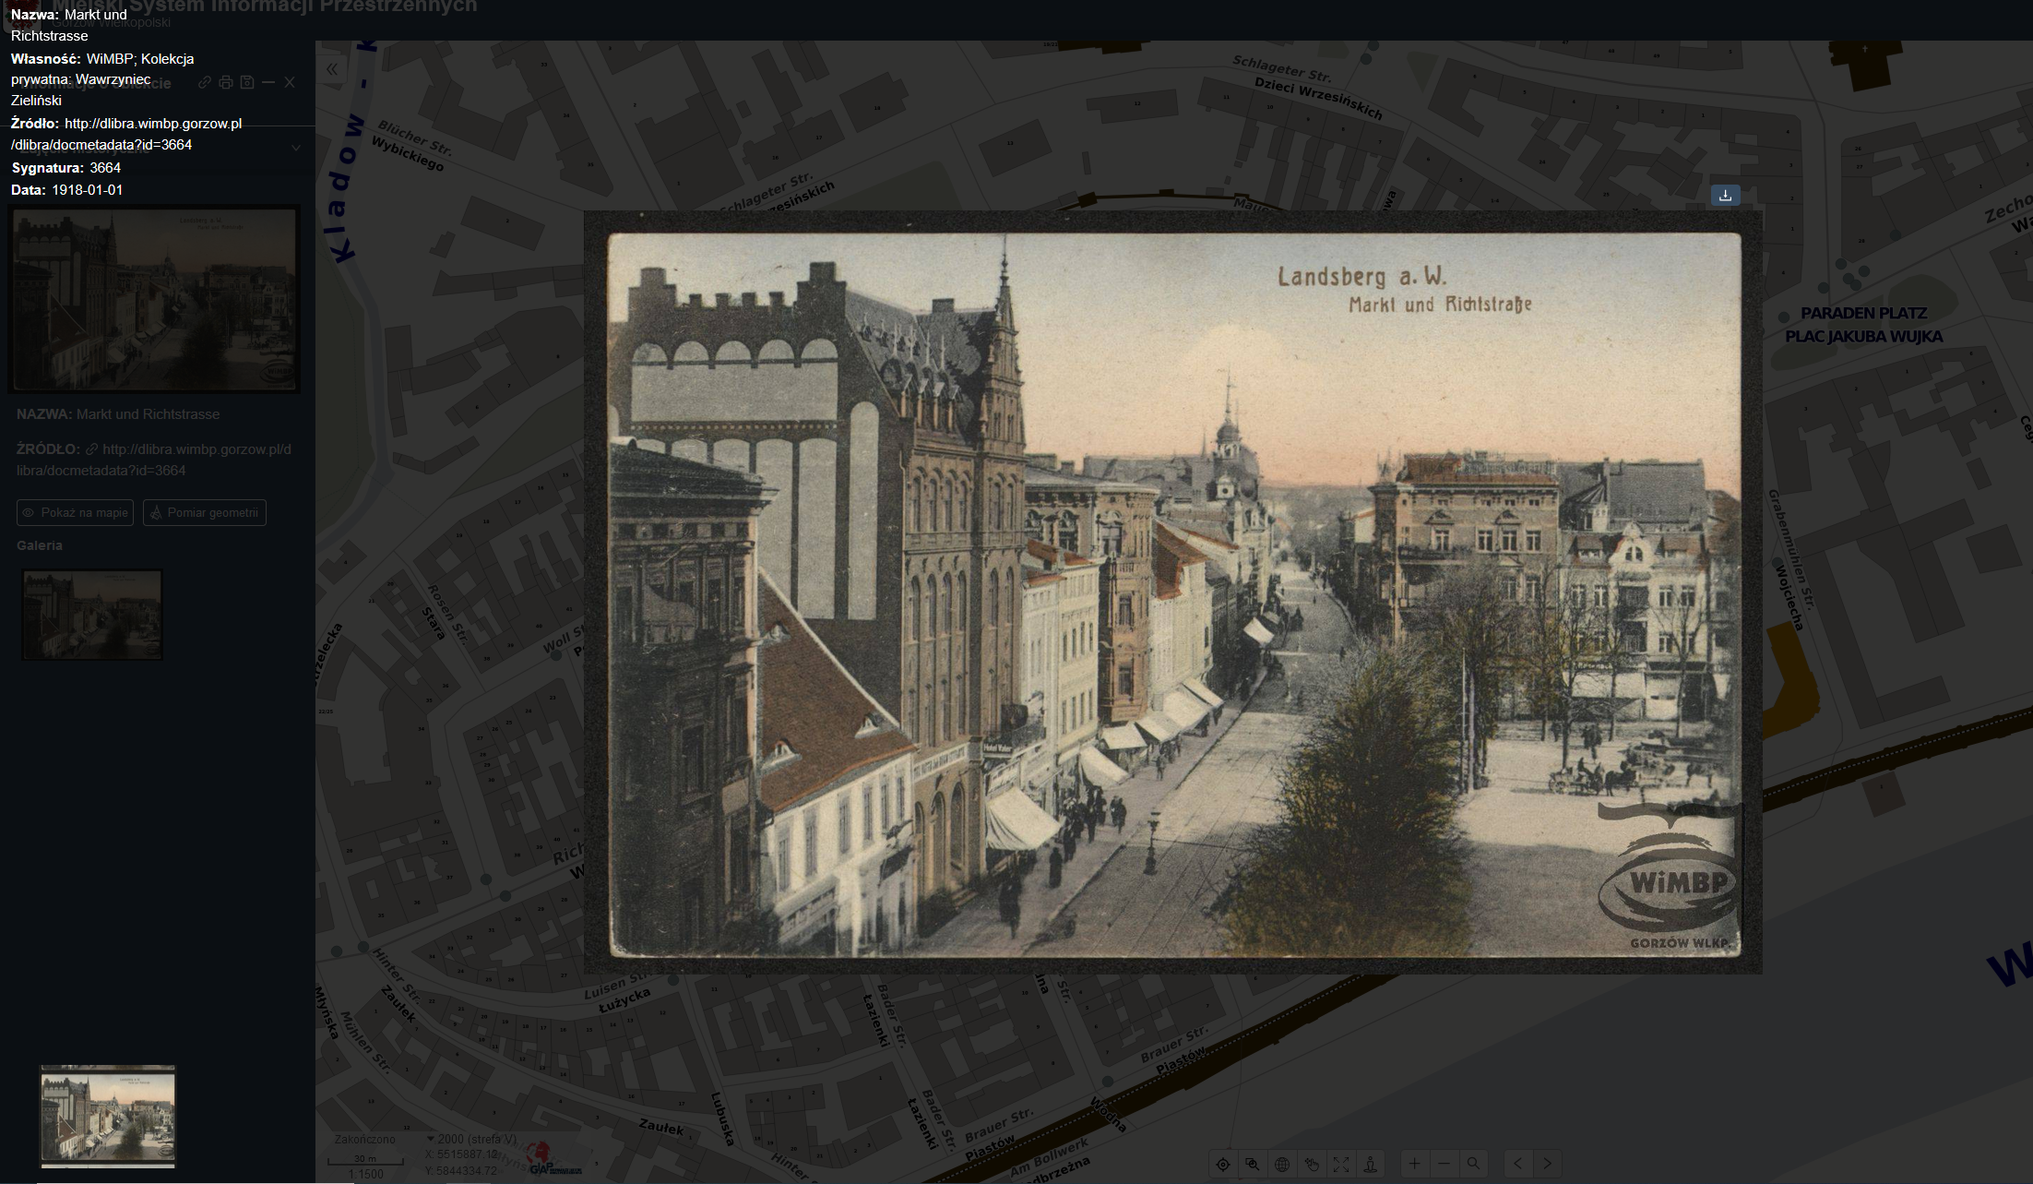Screen dimensions: 2033x1184
Task: Download the postcard image with the download icon
Action: click(1725, 195)
